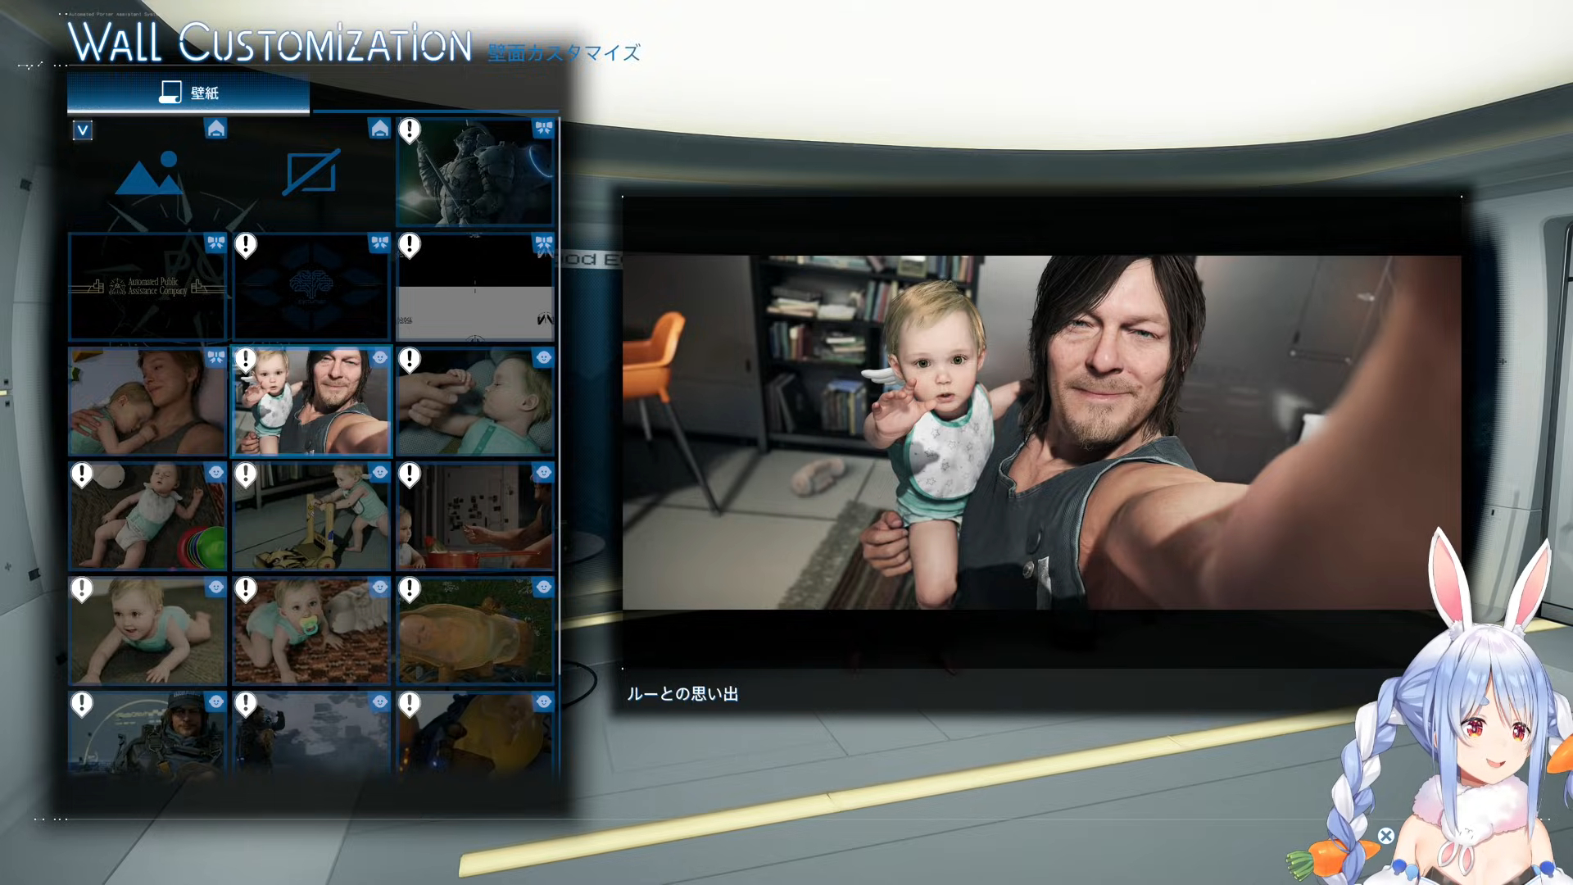Click baby face icon on pacifier wallpaper
This screenshot has height=885, width=1573.
[x=379, y=587]
